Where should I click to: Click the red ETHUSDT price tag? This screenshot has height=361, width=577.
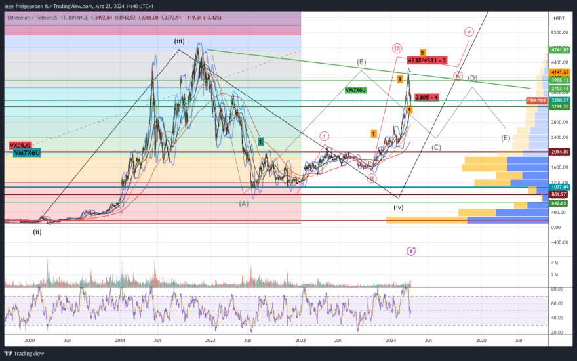pyautogui.click(x=536, y=100)
